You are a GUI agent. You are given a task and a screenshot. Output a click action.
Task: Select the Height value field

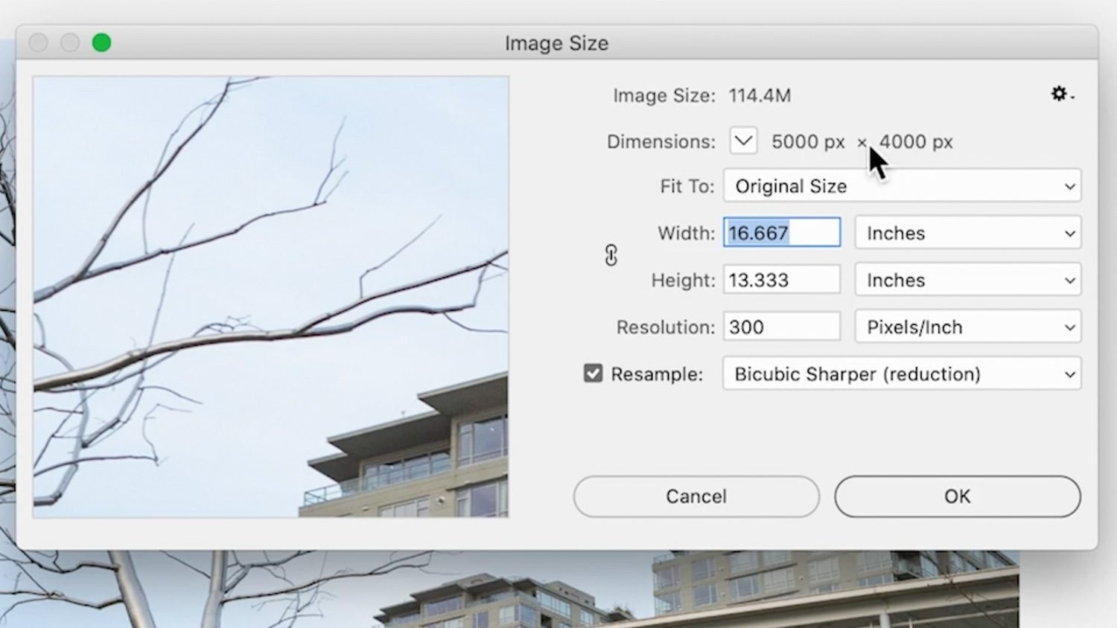click(780, 279)
